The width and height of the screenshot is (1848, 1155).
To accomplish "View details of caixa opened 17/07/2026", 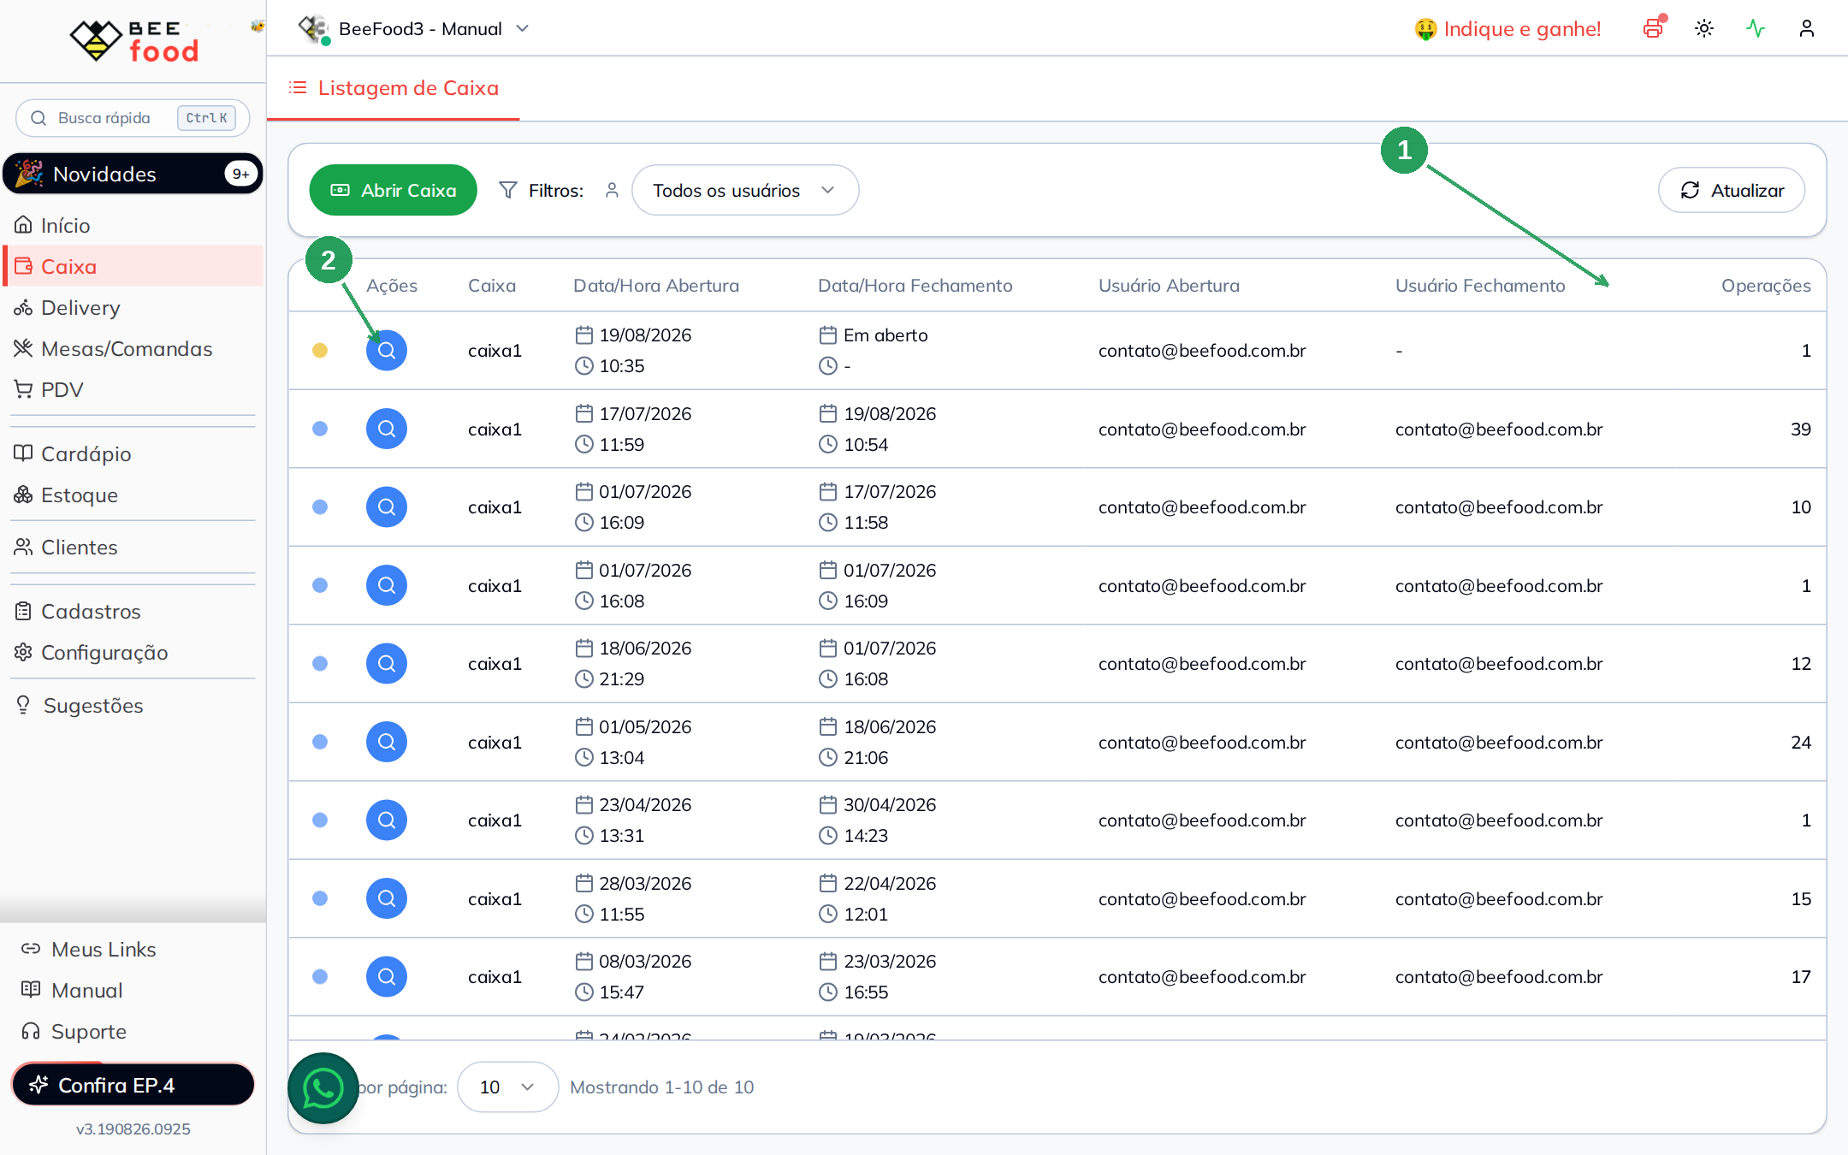I will click(387, 429).
